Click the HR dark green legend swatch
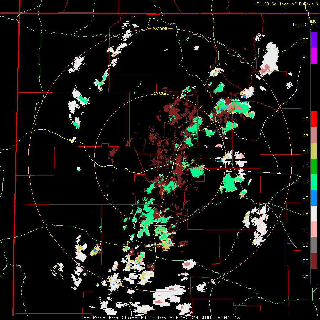 point(314,166)
